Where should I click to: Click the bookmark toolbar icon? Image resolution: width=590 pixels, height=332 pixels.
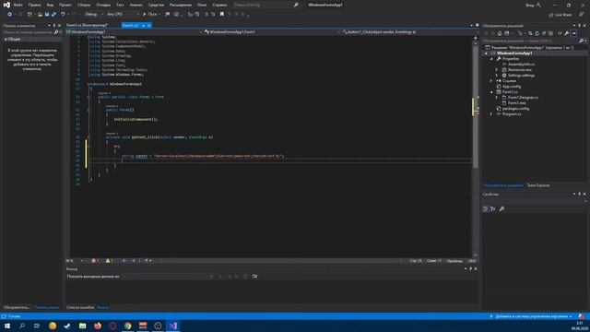[222, 15]
